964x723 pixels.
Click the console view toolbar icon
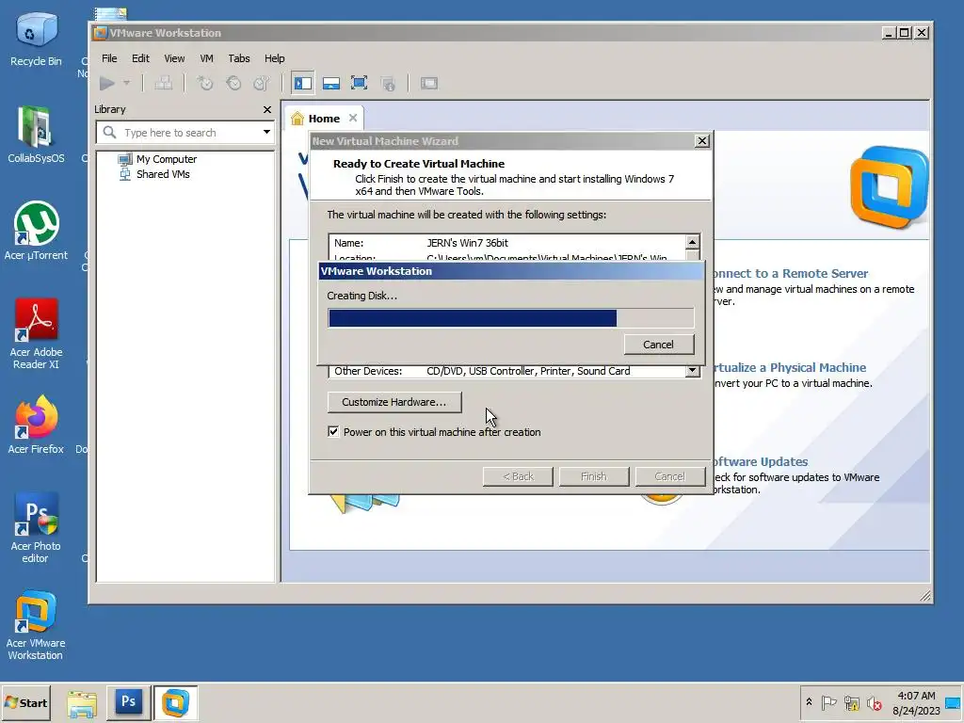[429, 83]
